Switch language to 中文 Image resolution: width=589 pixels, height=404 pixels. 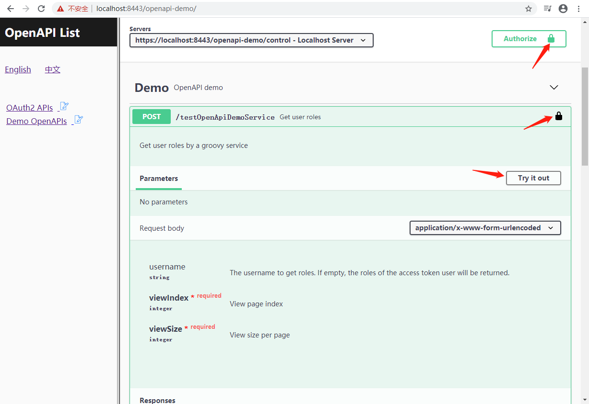[x=53, y=69]
